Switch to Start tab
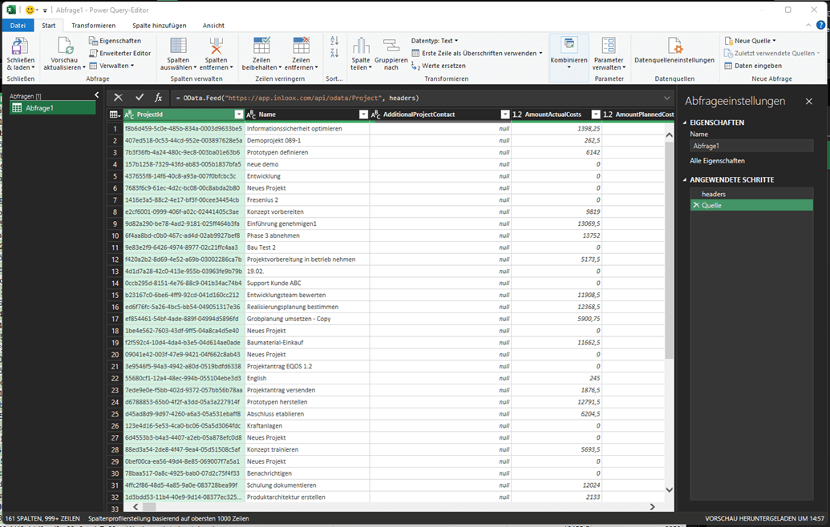This screenshot has width=830, height=527. pyautogui.click(x=49, y=26)
